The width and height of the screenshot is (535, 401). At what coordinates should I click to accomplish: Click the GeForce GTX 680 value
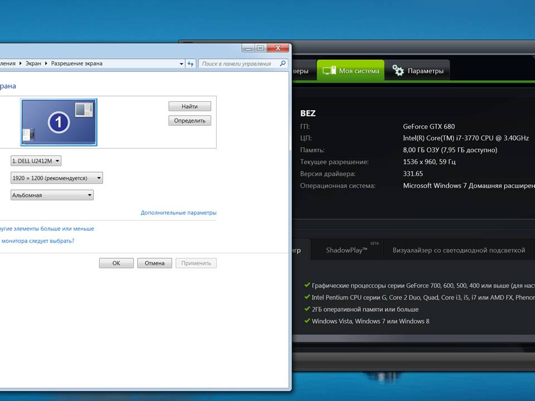tap(429, 126)
